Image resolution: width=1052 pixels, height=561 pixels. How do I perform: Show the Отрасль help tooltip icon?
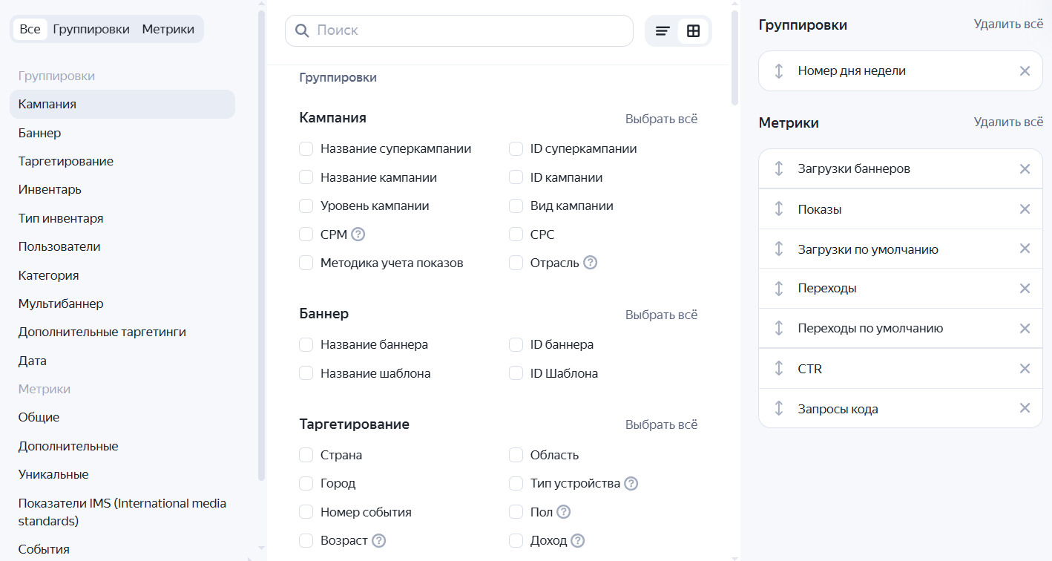pyautogui.click(x=591, y=263)
